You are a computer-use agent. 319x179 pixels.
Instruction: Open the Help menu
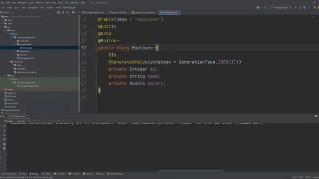point(83,2)
